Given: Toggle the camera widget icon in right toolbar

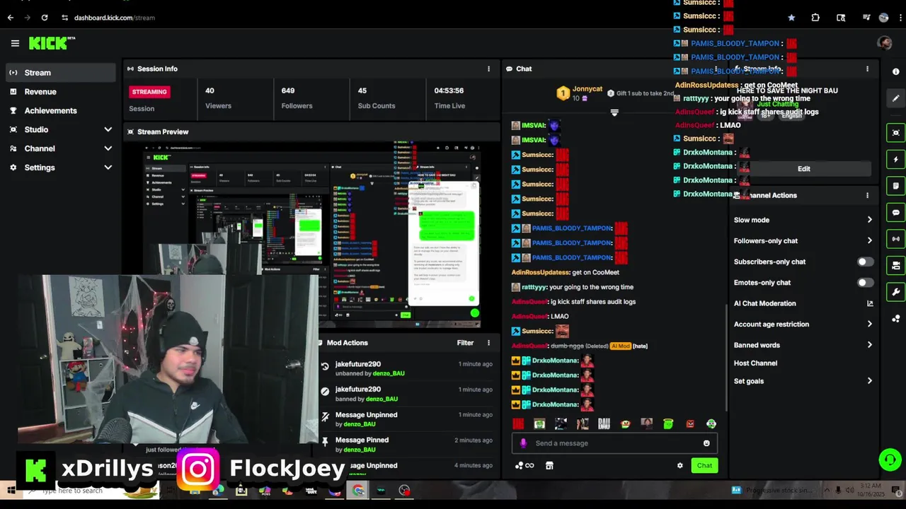Looking at the screenshot, I should 895,265.
